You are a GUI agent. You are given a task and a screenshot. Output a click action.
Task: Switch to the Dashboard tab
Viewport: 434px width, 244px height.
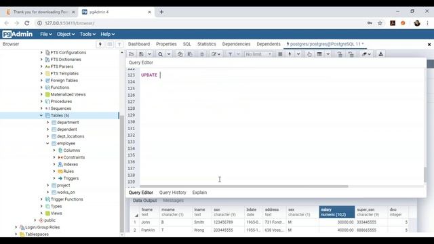pyautogui.click(x=139, y=44)
